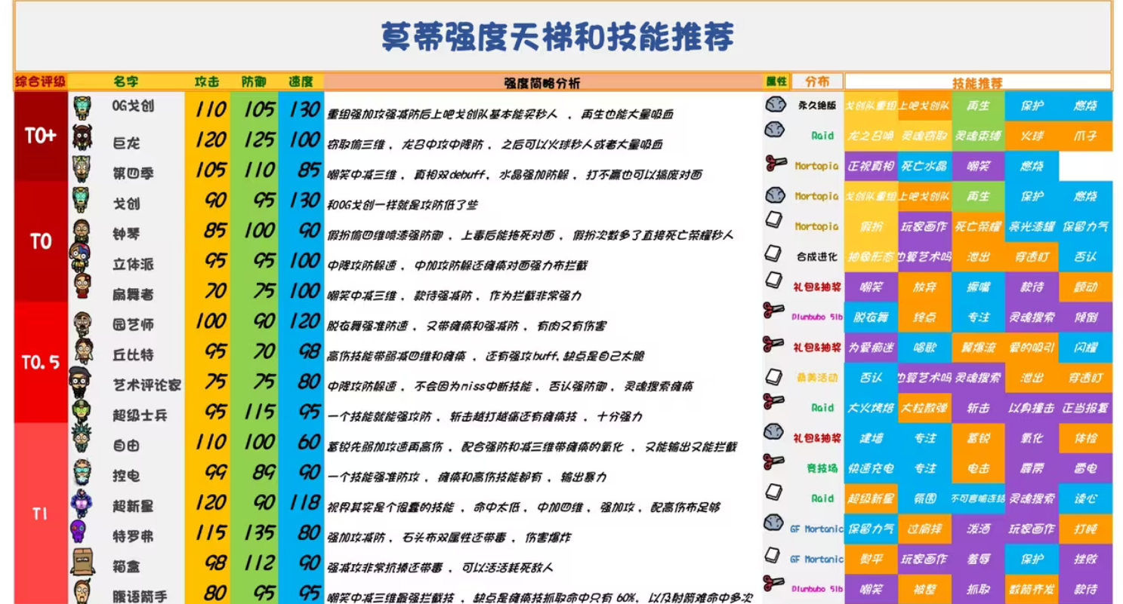This screenshot has height=604, width=1123.
Task: Click the T1 tier label
Action: [40, 514]
